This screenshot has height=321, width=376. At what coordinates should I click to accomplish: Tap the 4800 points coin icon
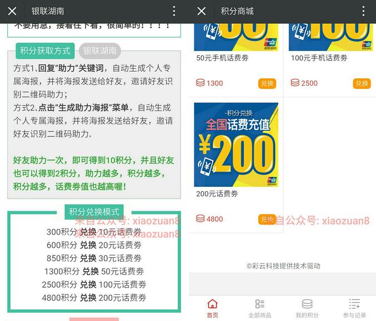[x=200, y=218]
